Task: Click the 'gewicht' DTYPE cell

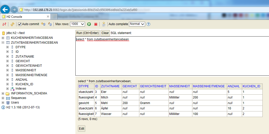Action: pyautogui.click(x=86, y=103)
